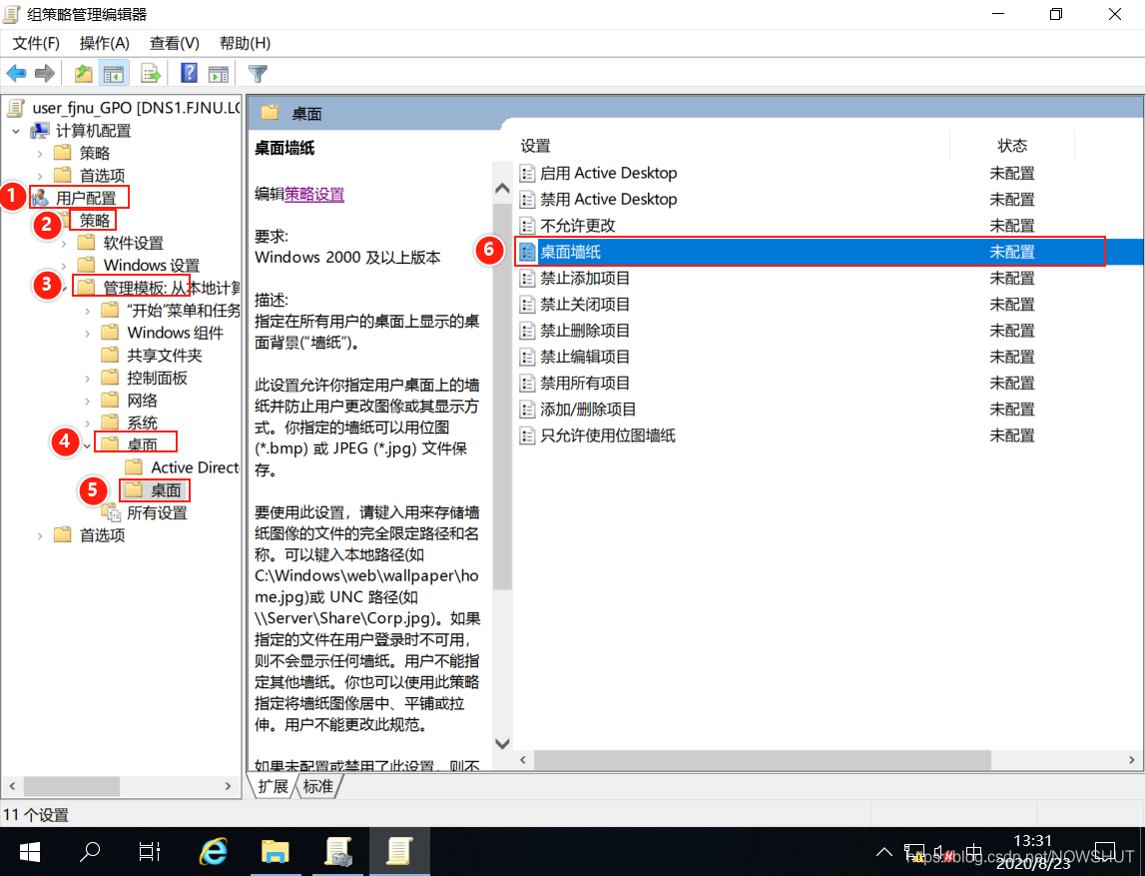Click the 只允许使用位图墙纸 setting icon

pyautogui.click(x=527, y=437)
